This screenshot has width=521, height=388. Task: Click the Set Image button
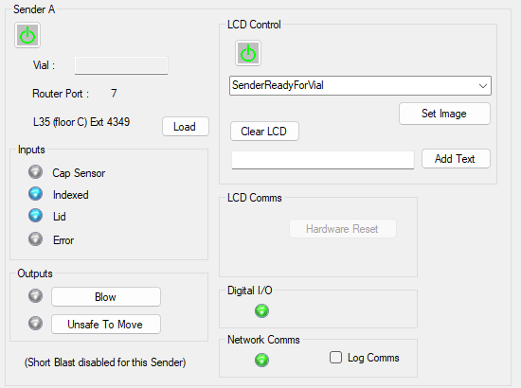pyautogui.click(x=444, y=114)
